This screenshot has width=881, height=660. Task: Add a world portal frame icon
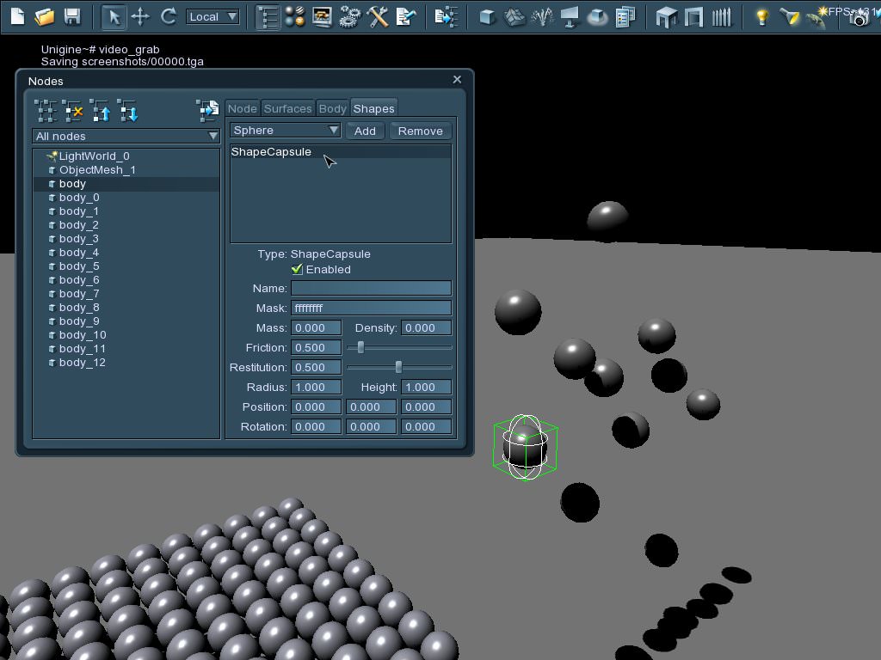(694, 16)
